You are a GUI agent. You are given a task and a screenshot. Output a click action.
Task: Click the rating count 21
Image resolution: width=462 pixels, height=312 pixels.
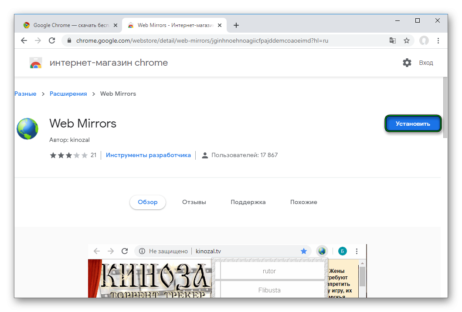point(93,155)
